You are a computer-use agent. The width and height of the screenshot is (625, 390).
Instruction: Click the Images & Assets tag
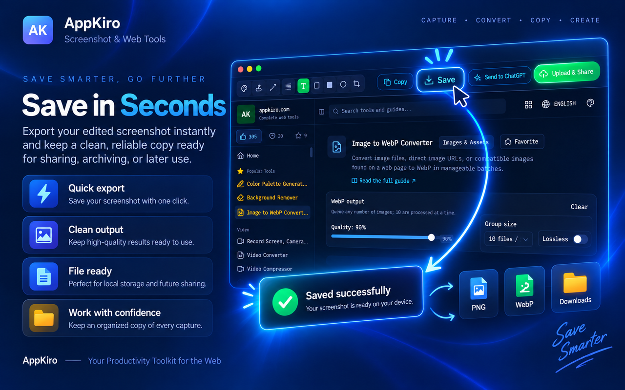click(466, 142)
